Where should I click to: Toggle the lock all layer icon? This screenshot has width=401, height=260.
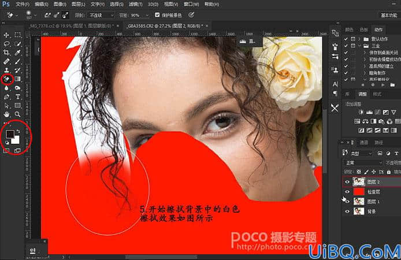pyautogui.click(x=389, y=172)
